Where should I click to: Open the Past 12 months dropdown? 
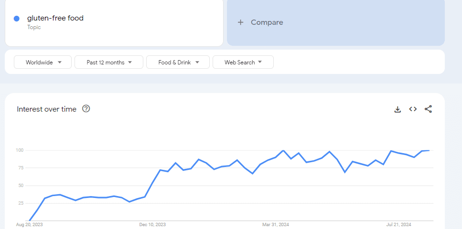109,62
